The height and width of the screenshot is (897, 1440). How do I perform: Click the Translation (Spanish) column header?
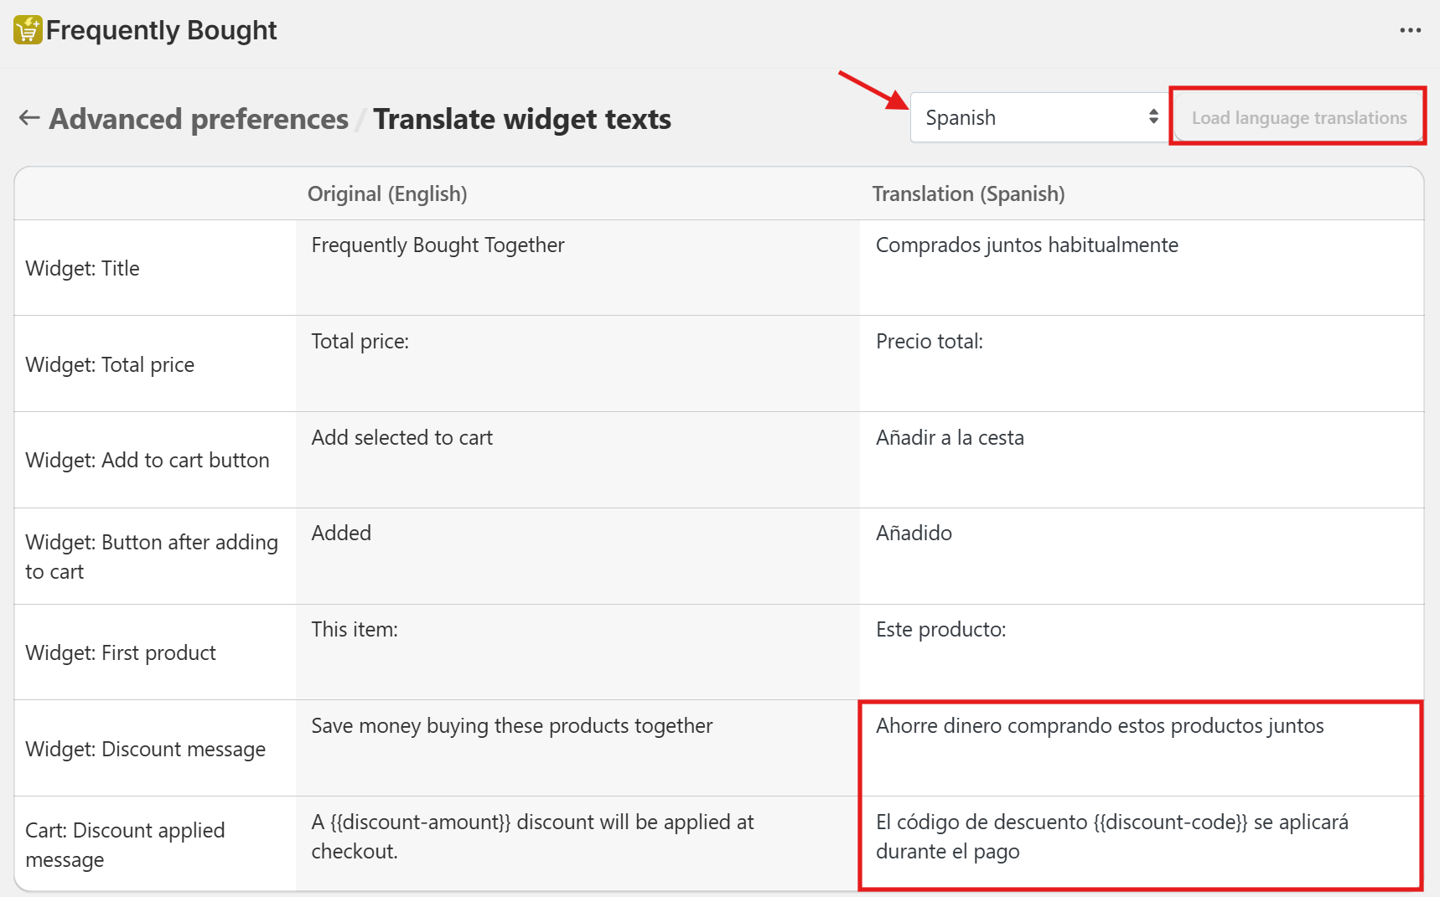coord(968,194)
